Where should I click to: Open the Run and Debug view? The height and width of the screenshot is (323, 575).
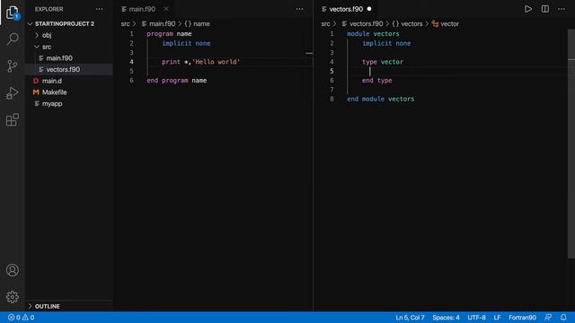13,93
